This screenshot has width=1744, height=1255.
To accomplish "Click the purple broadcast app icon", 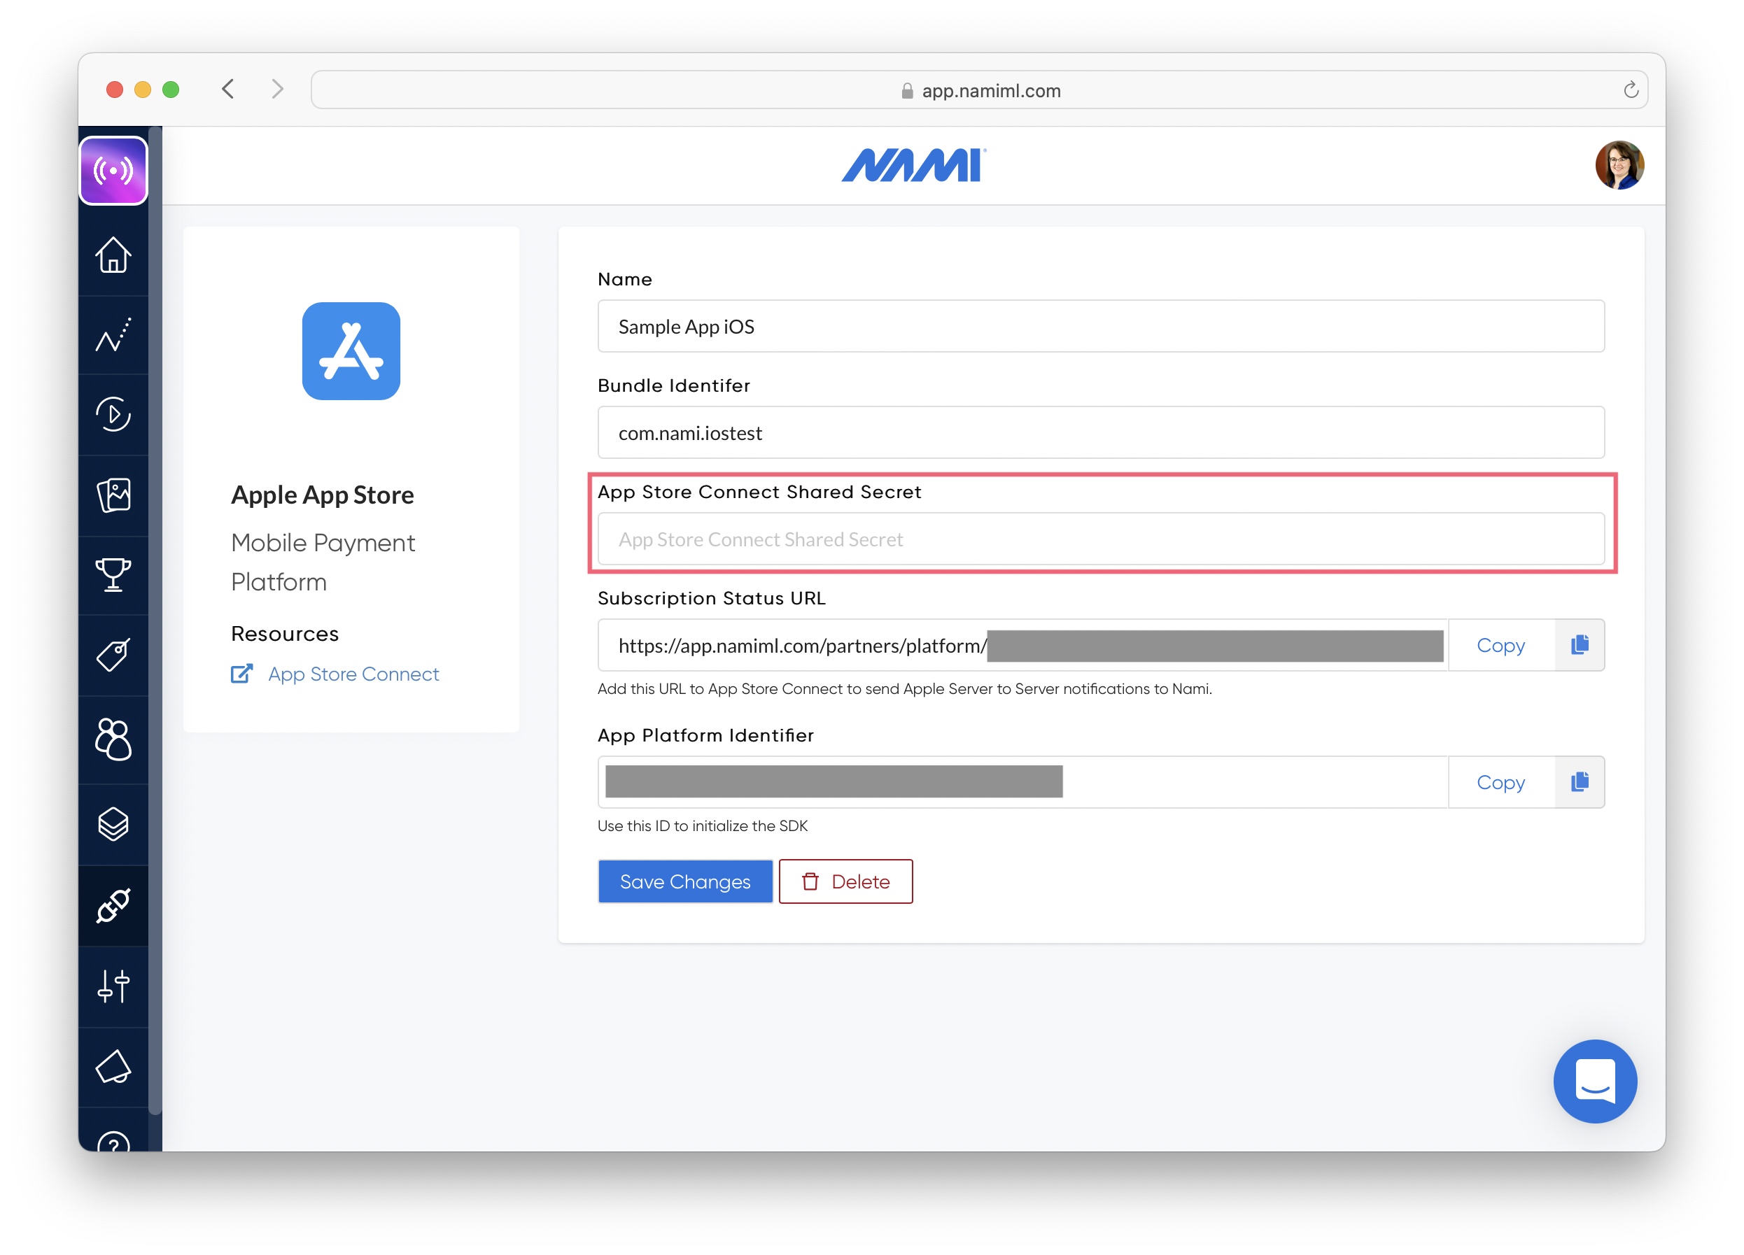I will (x=113, y=171).
